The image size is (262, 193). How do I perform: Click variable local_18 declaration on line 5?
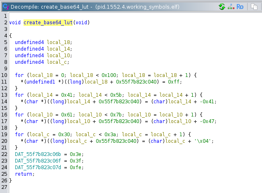(59, 42)
